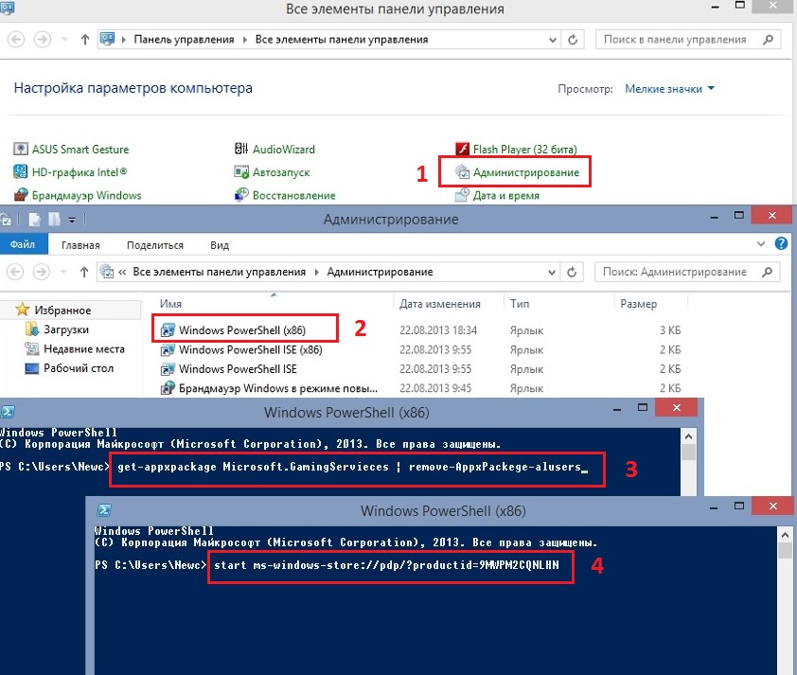Screen dimensions: 797x675
Task: Minimize the Администрирование window
Action: tap(714, 216)
